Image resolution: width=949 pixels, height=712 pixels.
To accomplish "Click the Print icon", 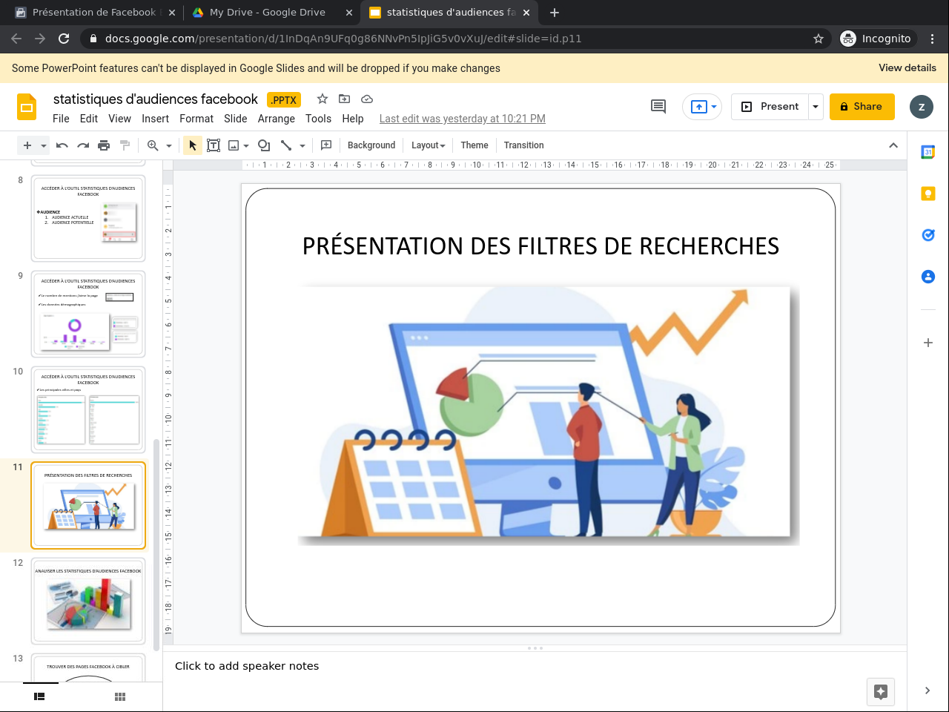I will pyautogui.click(x=104, y=145).
